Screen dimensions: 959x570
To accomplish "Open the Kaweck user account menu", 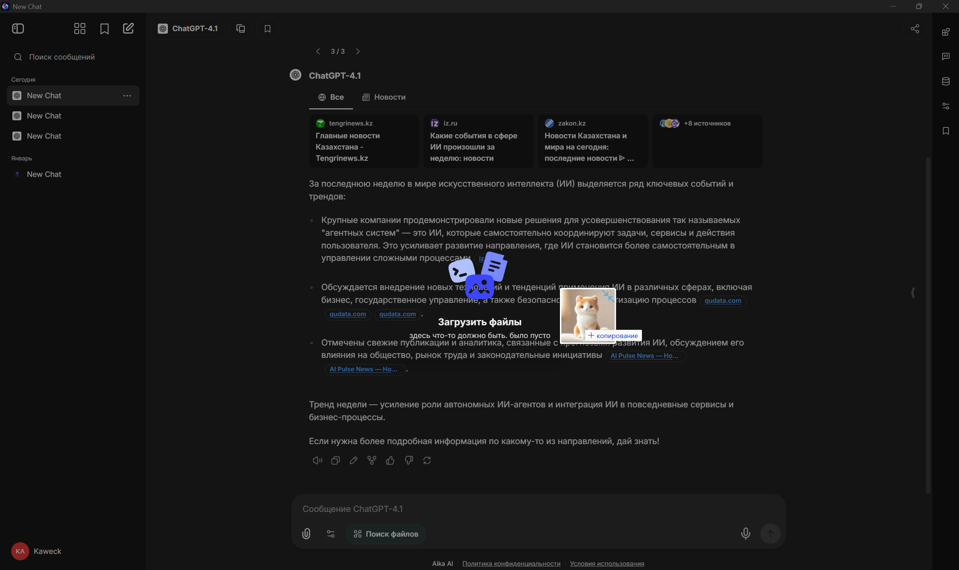I will [36, 551].
